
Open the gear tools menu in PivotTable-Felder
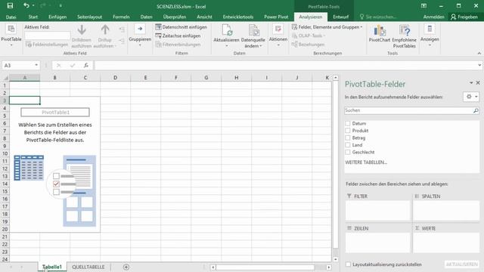(x=470, y=97)
